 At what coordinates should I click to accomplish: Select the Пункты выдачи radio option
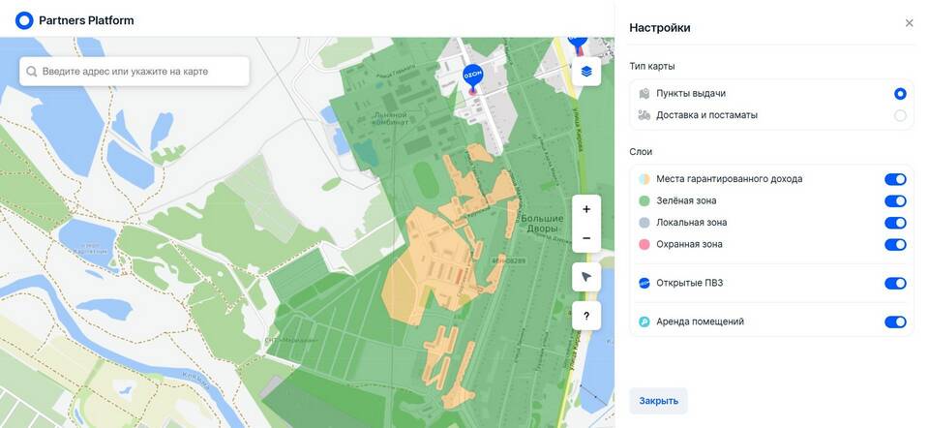pos(900,94)
